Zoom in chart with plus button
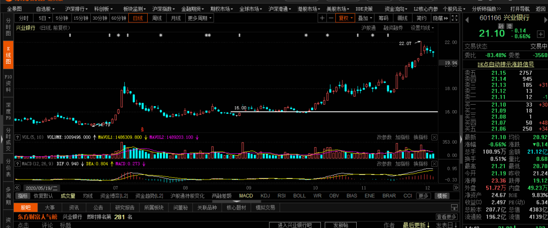548x228 pixels. (x=322, y=18)
